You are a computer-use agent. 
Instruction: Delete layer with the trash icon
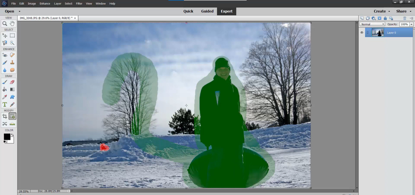coord(404,18)
